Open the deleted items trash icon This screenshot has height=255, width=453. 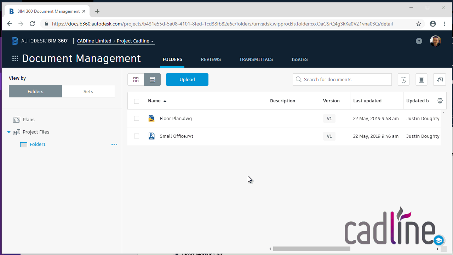tap(403, 80)
